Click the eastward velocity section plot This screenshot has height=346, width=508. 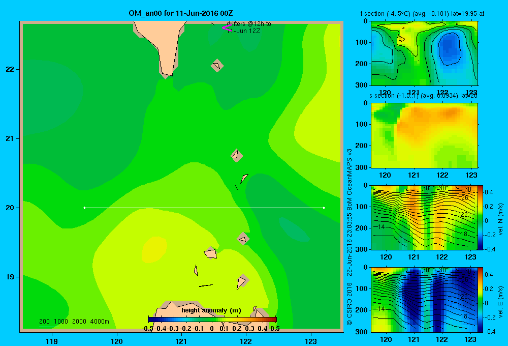tap(424, 300)
